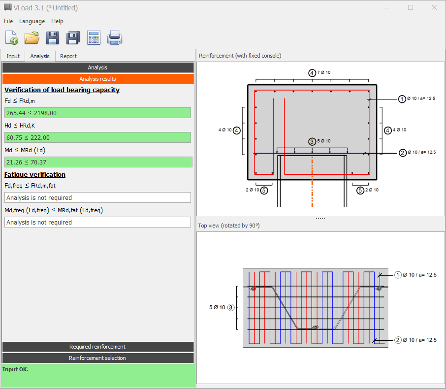Click the 'Hd ≤ HRd,K' label
The width and height of the screenshot is (446, 389).
(20, 126)
